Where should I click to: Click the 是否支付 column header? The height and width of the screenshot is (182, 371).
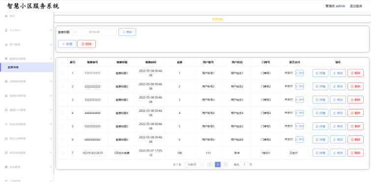pos(294,62)
